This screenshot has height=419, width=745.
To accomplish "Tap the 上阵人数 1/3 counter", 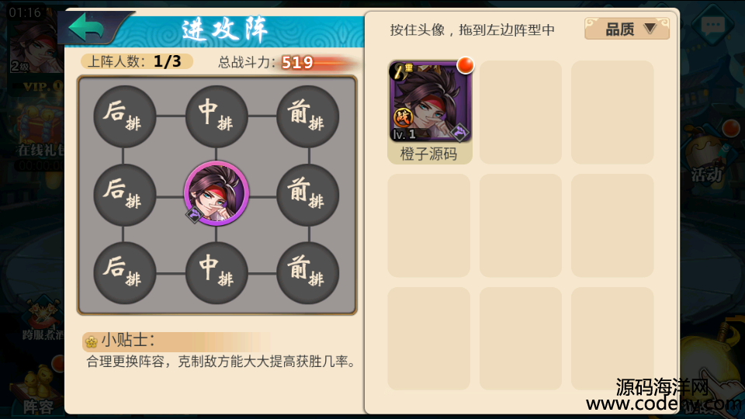I will tap(136, 61).
